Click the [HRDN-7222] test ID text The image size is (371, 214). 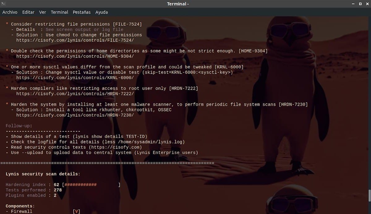click(x=183, y=88)
